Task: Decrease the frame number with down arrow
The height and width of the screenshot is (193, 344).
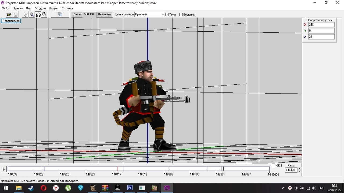Action: pyautogui.click(x=300, y=171)
